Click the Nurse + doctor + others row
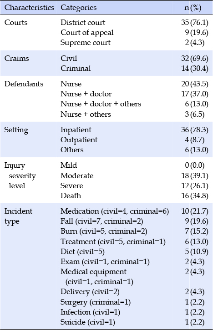This screenshot has width=213, height=330. (106, 104)
